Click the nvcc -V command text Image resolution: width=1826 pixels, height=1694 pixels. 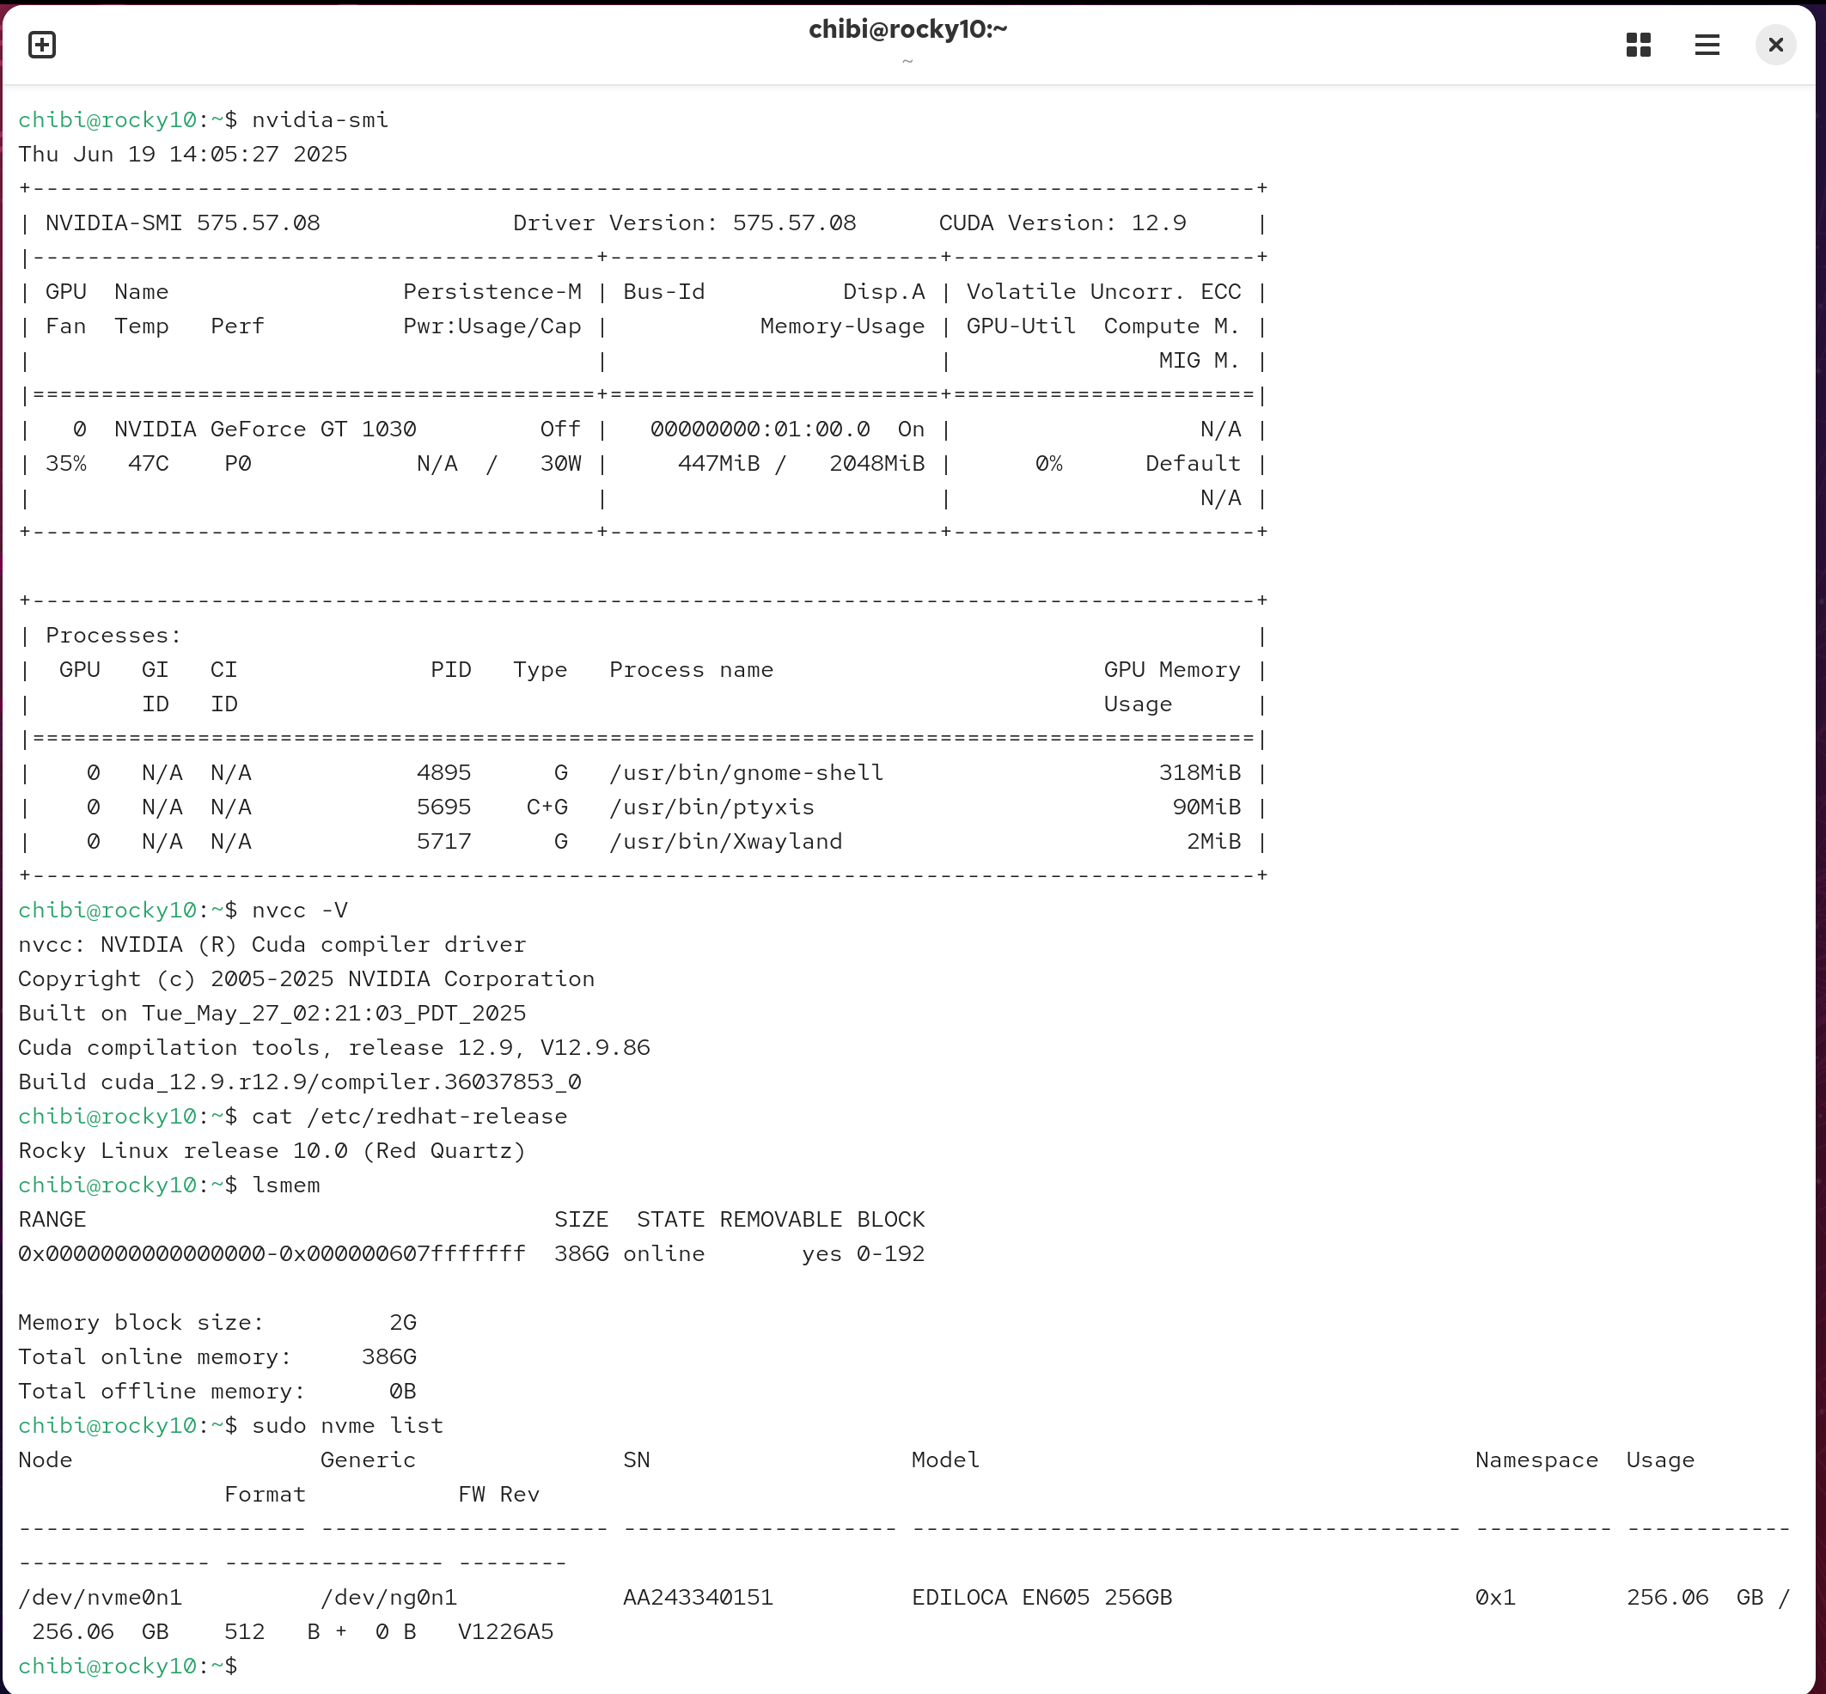tap(300, 911)
